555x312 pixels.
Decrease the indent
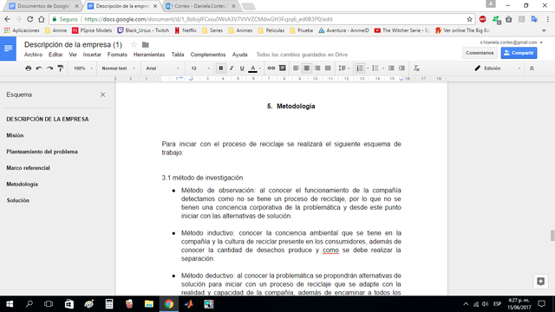(391, 68)
